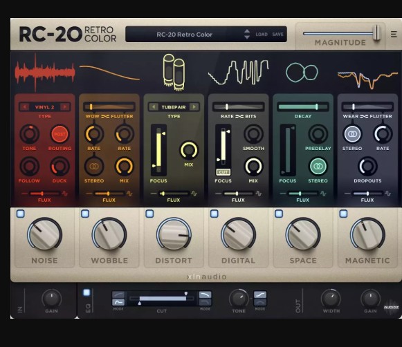This screenshot has width=402, height=347.
Task: Toggle the POST Routing button in Noise
Action: [x=60, y=134]
